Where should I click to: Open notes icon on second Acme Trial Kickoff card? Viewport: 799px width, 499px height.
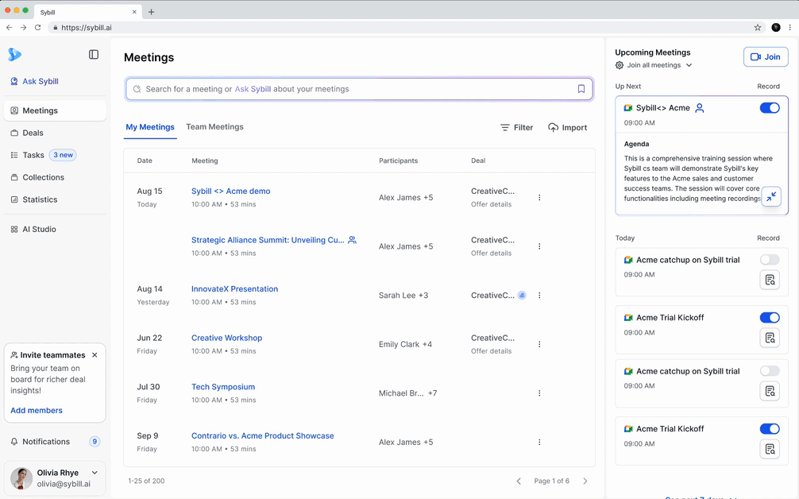click(x=770, y=449)
